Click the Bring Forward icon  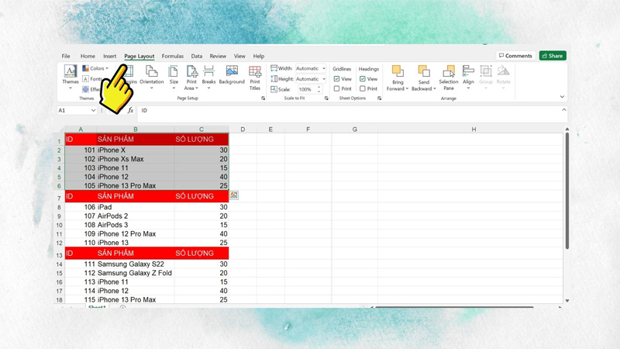tap(398, 71)
